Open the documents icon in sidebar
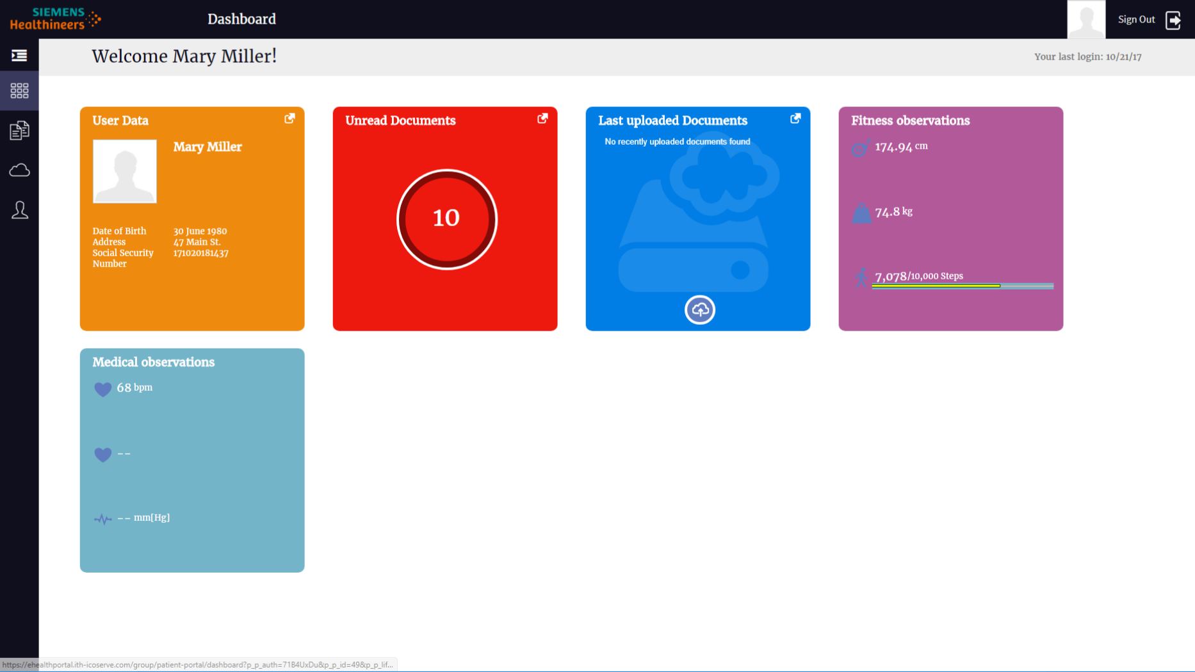The image size is (1195, 672). [19, 131]
